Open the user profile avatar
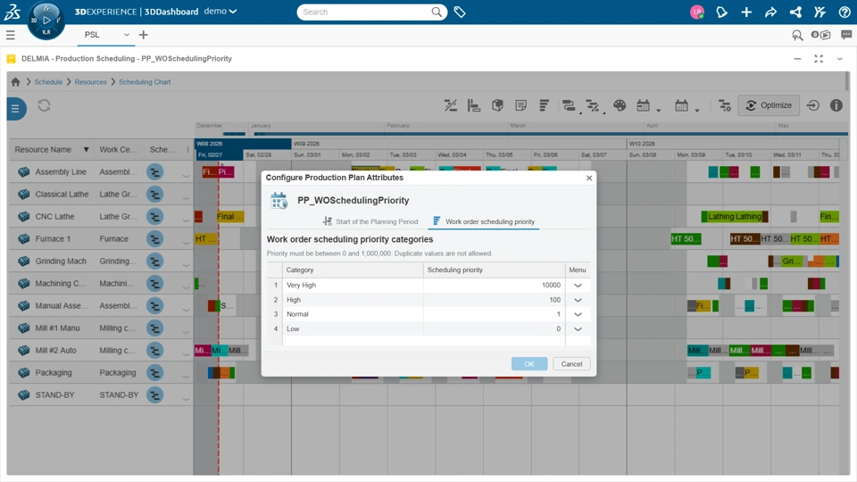857x482 pixels. (697, 12)
